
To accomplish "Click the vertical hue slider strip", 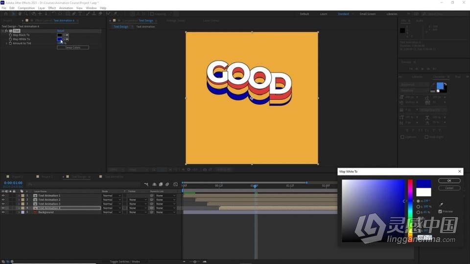I will point(410,211).
